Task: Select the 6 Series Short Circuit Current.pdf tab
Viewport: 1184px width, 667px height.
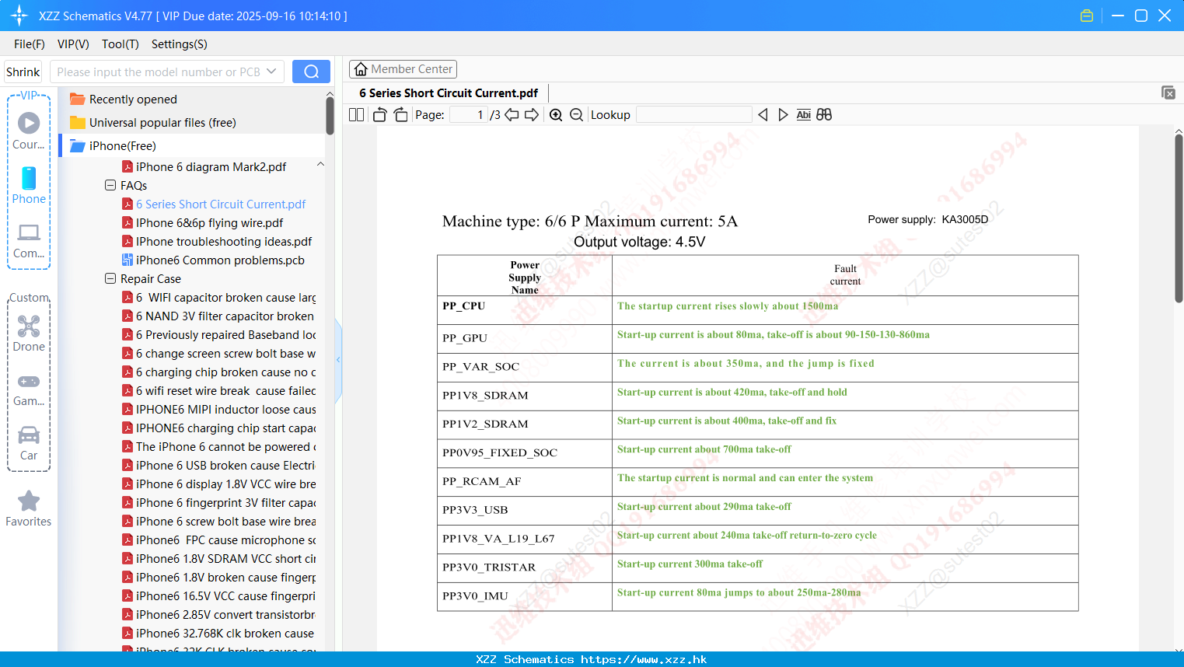Action: tap(449, 93)
